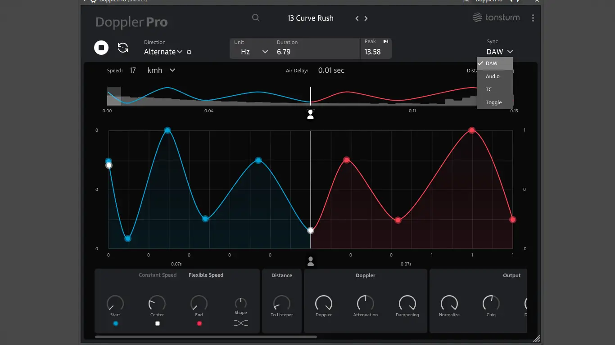Click the End knob
Viewport: 615px width, 345px height.
199,303
